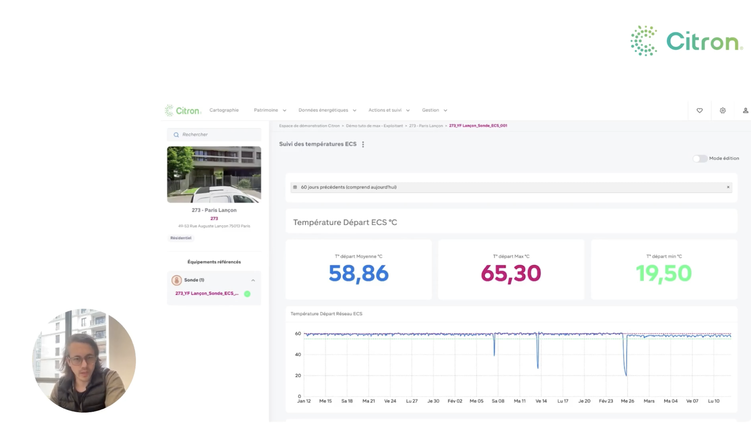Go to the Cartographie page

[x=224, y=110]
